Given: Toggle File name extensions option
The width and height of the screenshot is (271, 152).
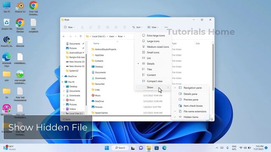Looking at the screenshot, I should pos(190,111).
